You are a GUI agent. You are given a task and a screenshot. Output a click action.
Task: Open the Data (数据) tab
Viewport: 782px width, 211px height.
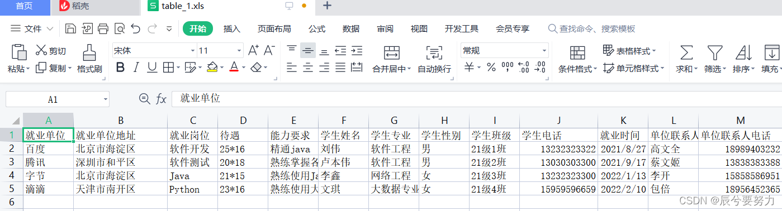click(351, 28)
